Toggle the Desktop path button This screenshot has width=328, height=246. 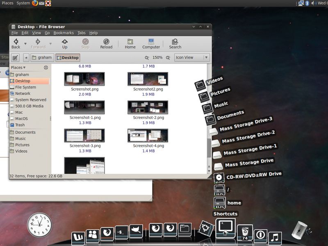68,57
